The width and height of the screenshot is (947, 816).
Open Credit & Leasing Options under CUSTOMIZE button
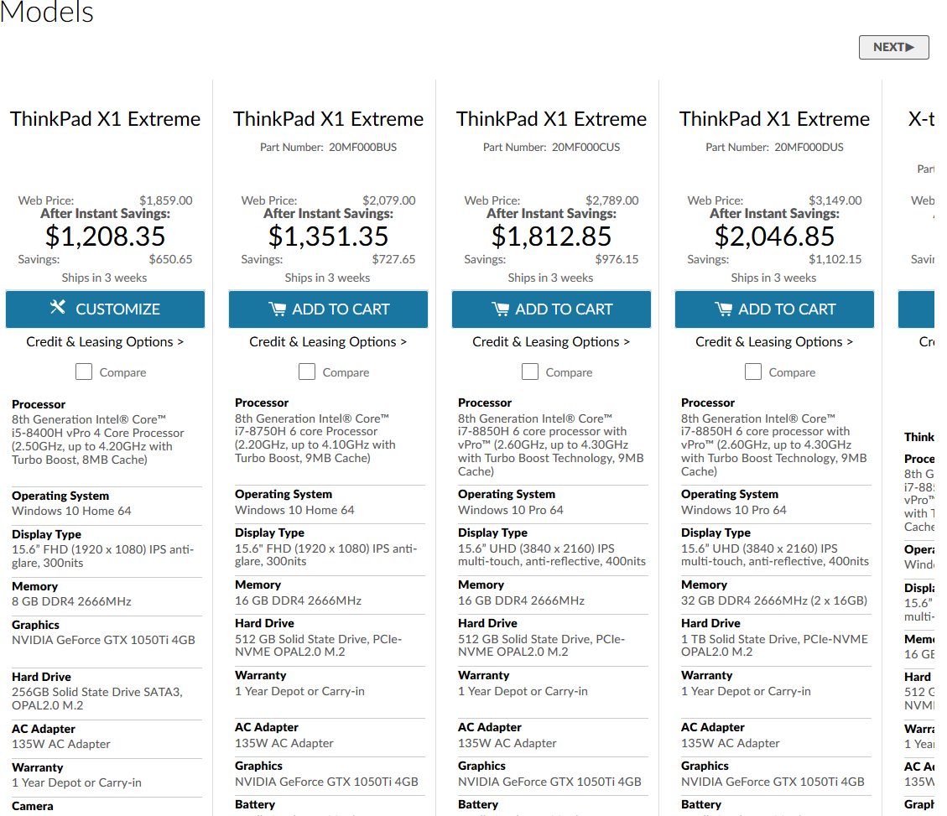tap(105, 342)
